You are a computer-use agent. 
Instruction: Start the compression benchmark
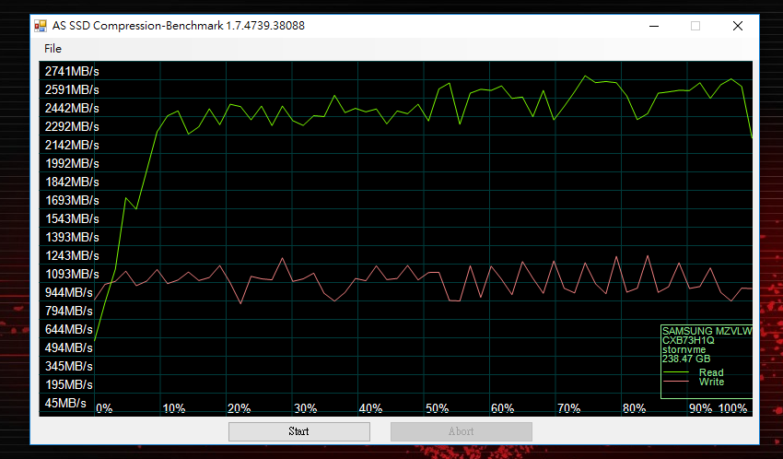(299, 431)
